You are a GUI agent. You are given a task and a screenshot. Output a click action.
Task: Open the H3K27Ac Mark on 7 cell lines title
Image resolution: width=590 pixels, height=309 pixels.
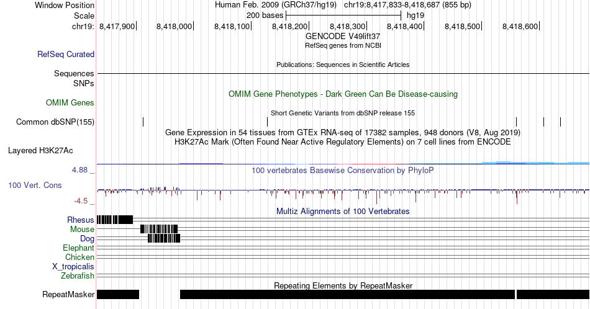click(343, 141)
